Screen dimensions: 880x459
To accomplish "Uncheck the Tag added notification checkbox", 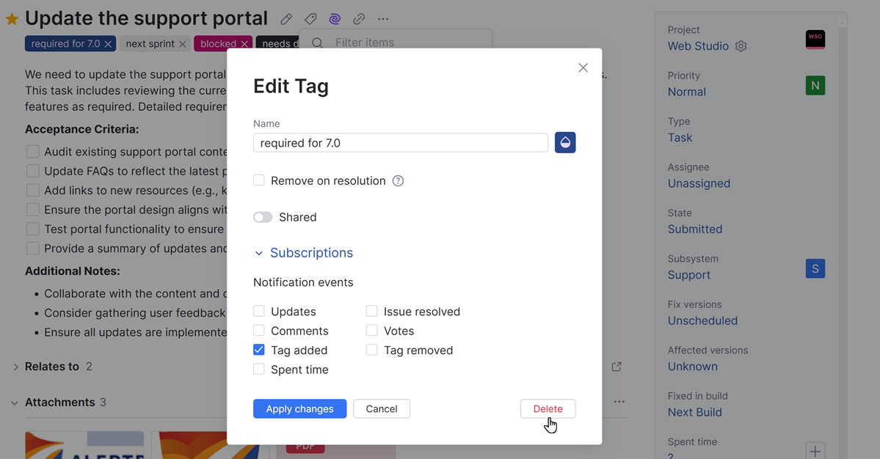I will (x=258, y=350).
